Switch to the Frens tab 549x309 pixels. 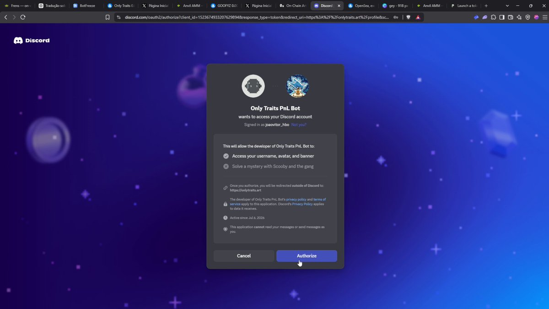point(18,6)
